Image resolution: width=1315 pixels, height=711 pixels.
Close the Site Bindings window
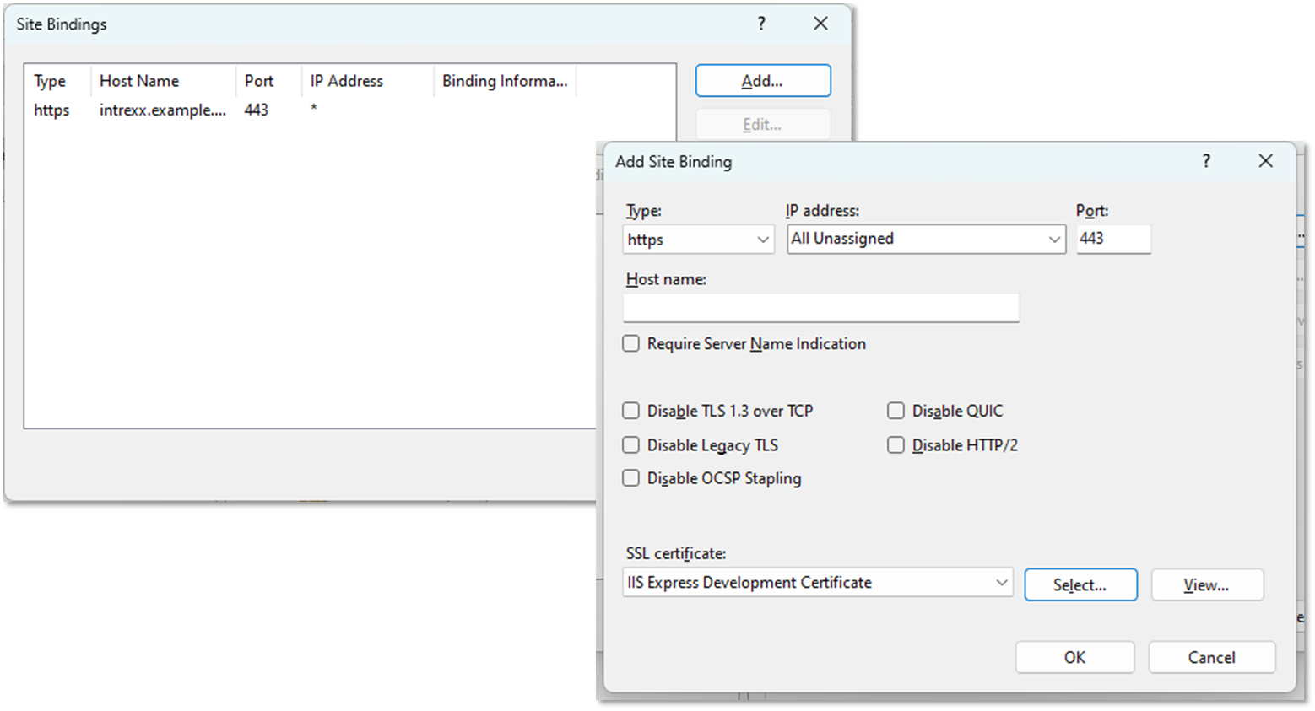click(820, 24)
